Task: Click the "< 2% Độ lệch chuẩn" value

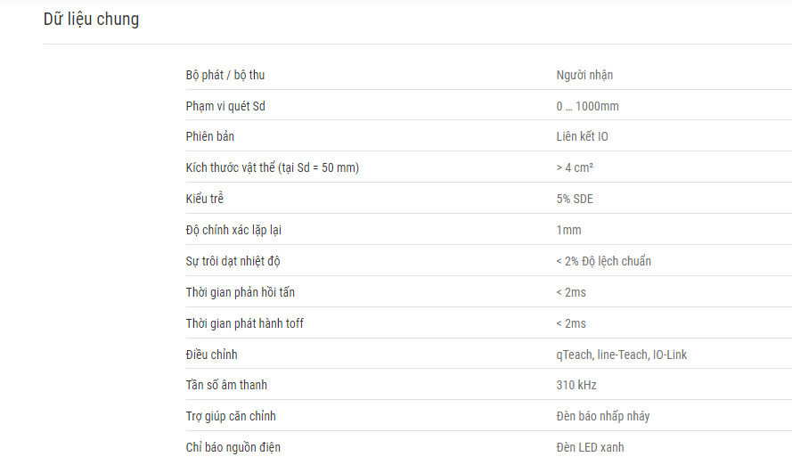Action: pos(603,261)
